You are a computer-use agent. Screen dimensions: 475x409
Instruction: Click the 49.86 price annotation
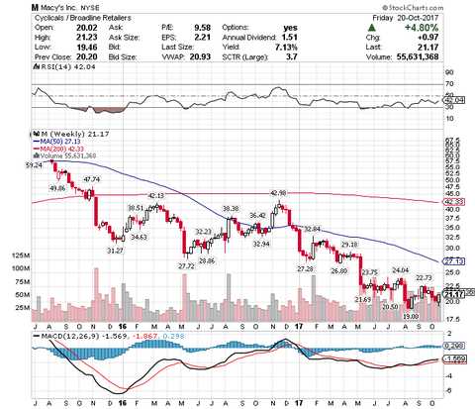[x=57, y=188]
